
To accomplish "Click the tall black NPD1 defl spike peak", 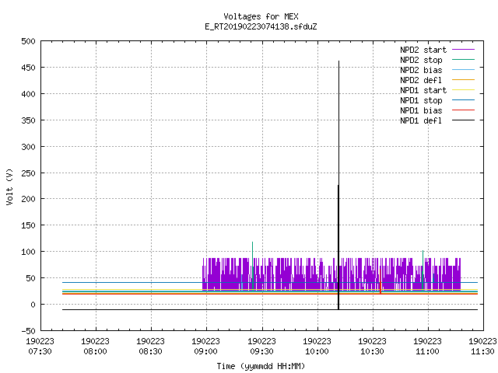I will click(x=339, y=61).
